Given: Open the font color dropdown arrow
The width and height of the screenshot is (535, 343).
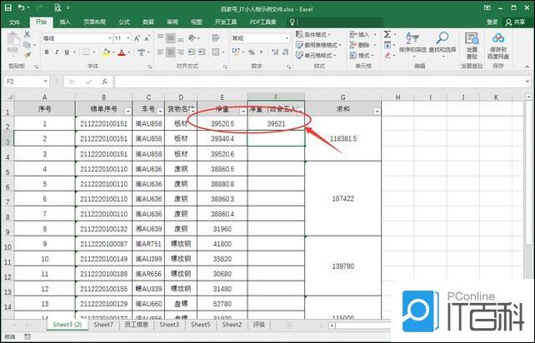Looking at the screenshot, I should tap(129, 52).
